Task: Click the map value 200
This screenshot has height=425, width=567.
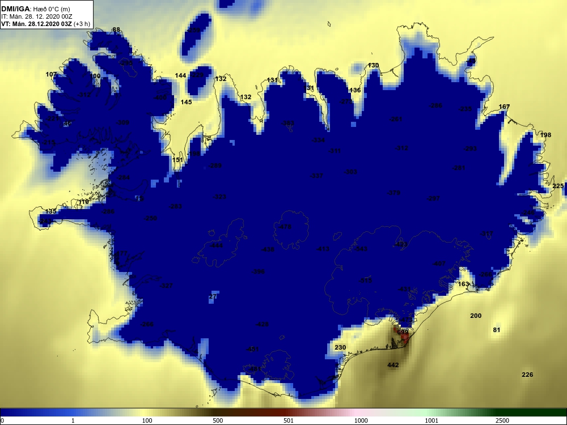Action: point(476,316)
